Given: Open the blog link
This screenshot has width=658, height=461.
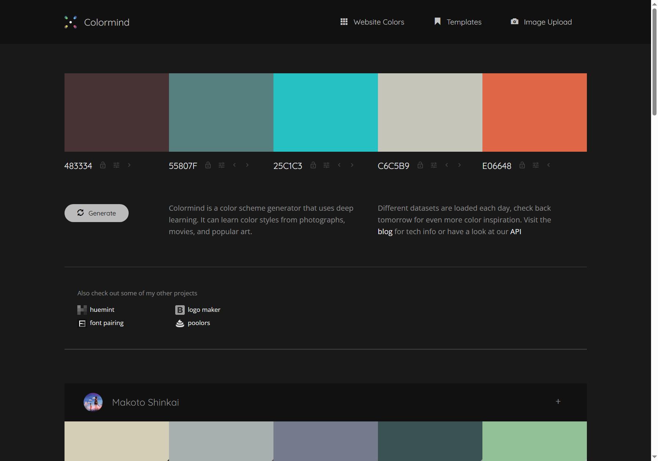Looking at the screenshot, I should coord(385,232).
